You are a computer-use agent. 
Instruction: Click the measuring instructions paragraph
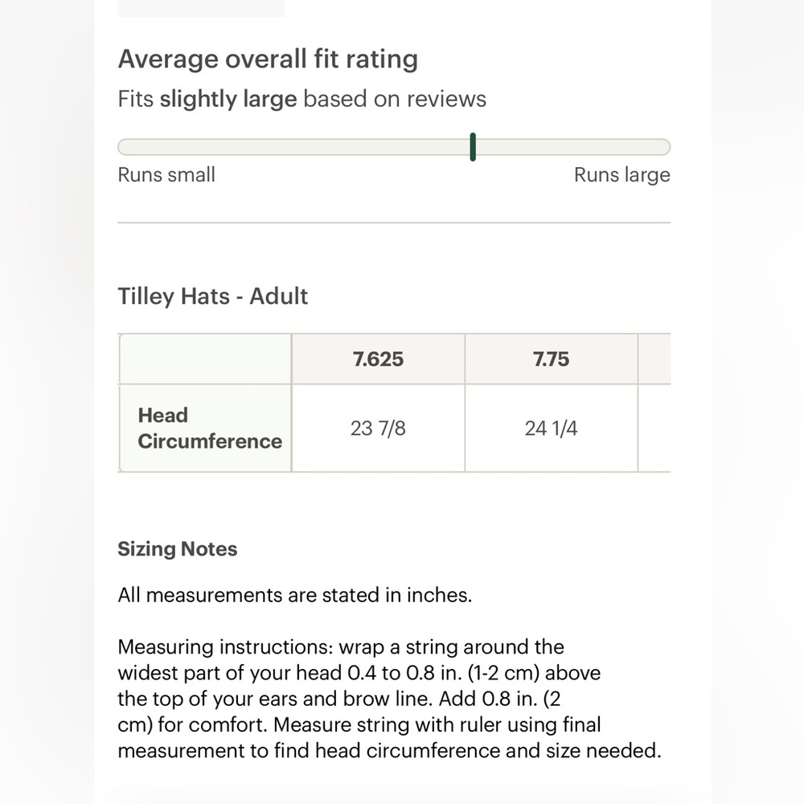point(390,699)
